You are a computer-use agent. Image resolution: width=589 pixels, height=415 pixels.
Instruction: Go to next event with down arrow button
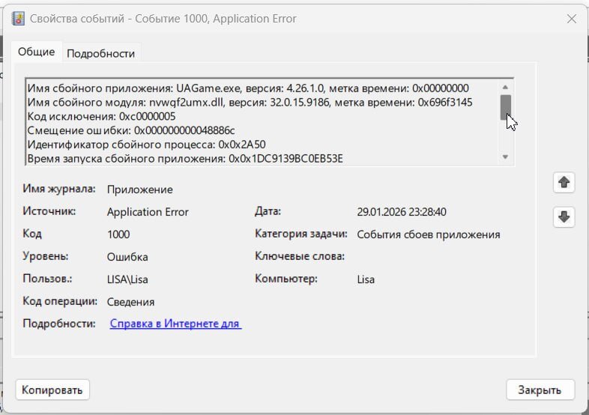[x=564, y=217]
